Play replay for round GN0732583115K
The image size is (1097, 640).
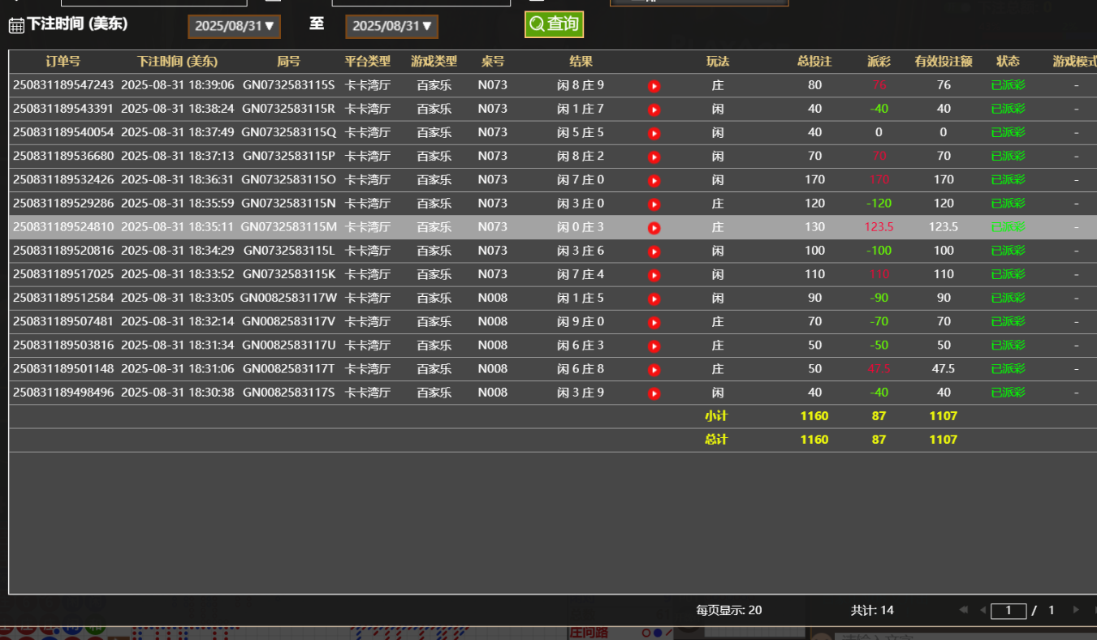[654, 275]
